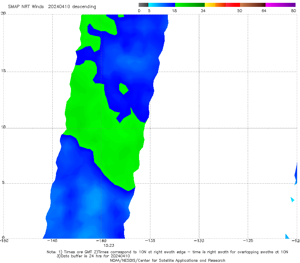The height and width of the screenshot is (263, 300).
Task: Click the small cyan wind patch at right edge
Action: [x=292, y=200]
